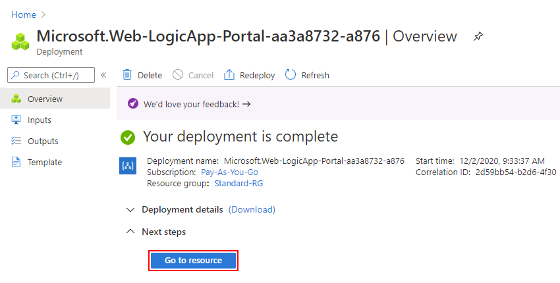Image resolution: width=560 pixels, height=283 pixels.
Task: Click the green deployment cubes icon
Action: (x=20, y=41)
